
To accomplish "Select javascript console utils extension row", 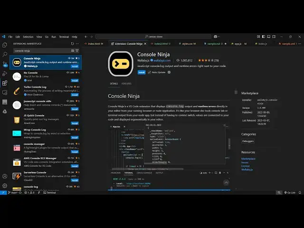I will click(46, 105).
